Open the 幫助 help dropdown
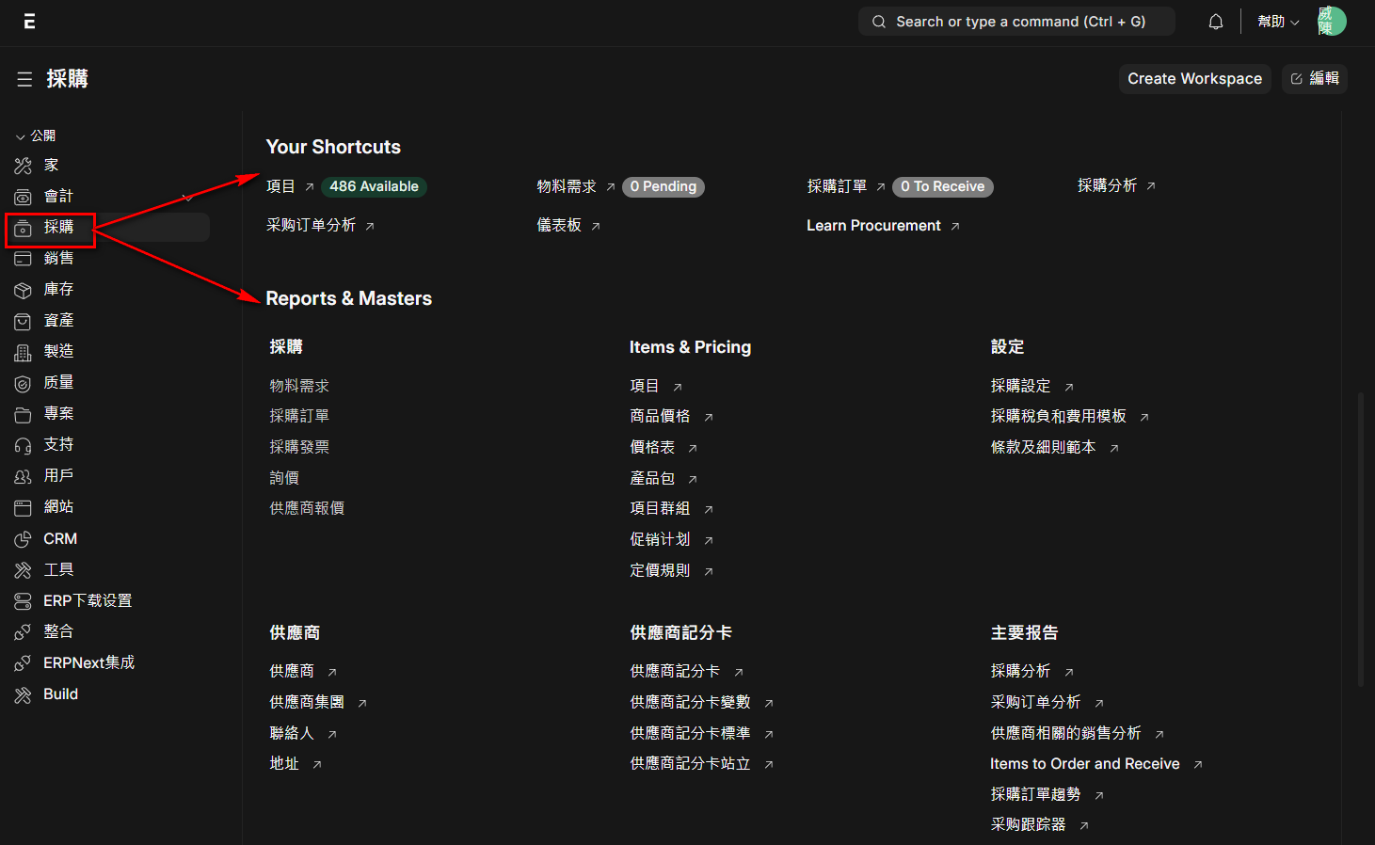1375x845 pixels. (1278, 22)
